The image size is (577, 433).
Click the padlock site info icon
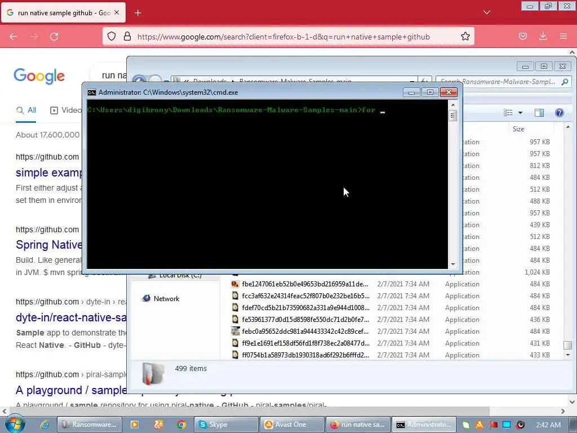tap(127, 36)
